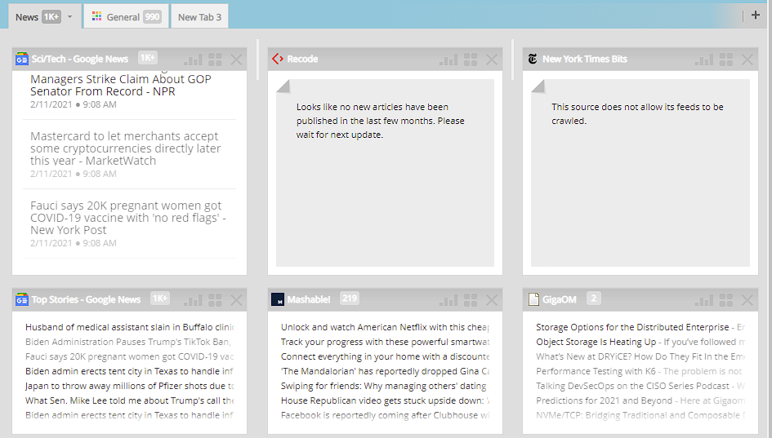Click the 990 unread badge on General tab
This screenshot has width=772, height=438.
(x=152, y=17)
